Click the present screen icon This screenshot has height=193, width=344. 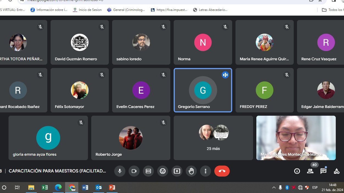(x=177, y=171)
